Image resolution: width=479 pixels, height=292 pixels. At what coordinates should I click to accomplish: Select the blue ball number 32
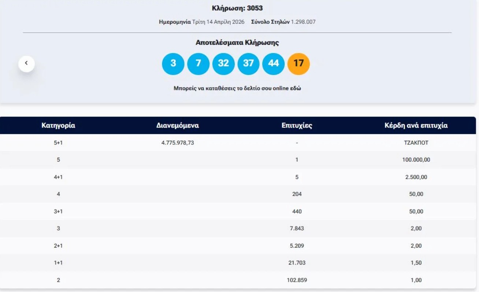pyautogui.click(x=223, y=64)
